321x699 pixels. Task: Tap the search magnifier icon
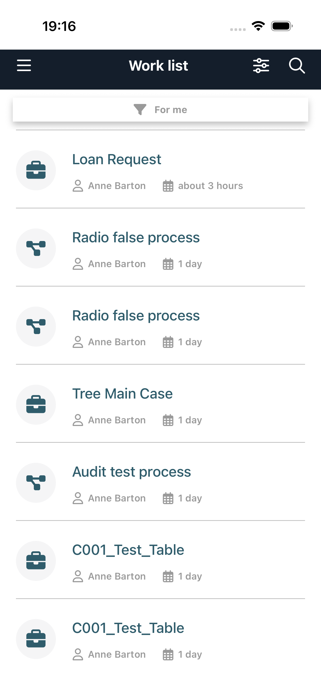tap(297, 66)
